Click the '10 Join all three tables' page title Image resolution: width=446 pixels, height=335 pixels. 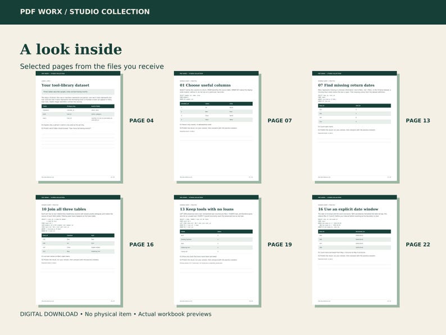tap(63, 209)
